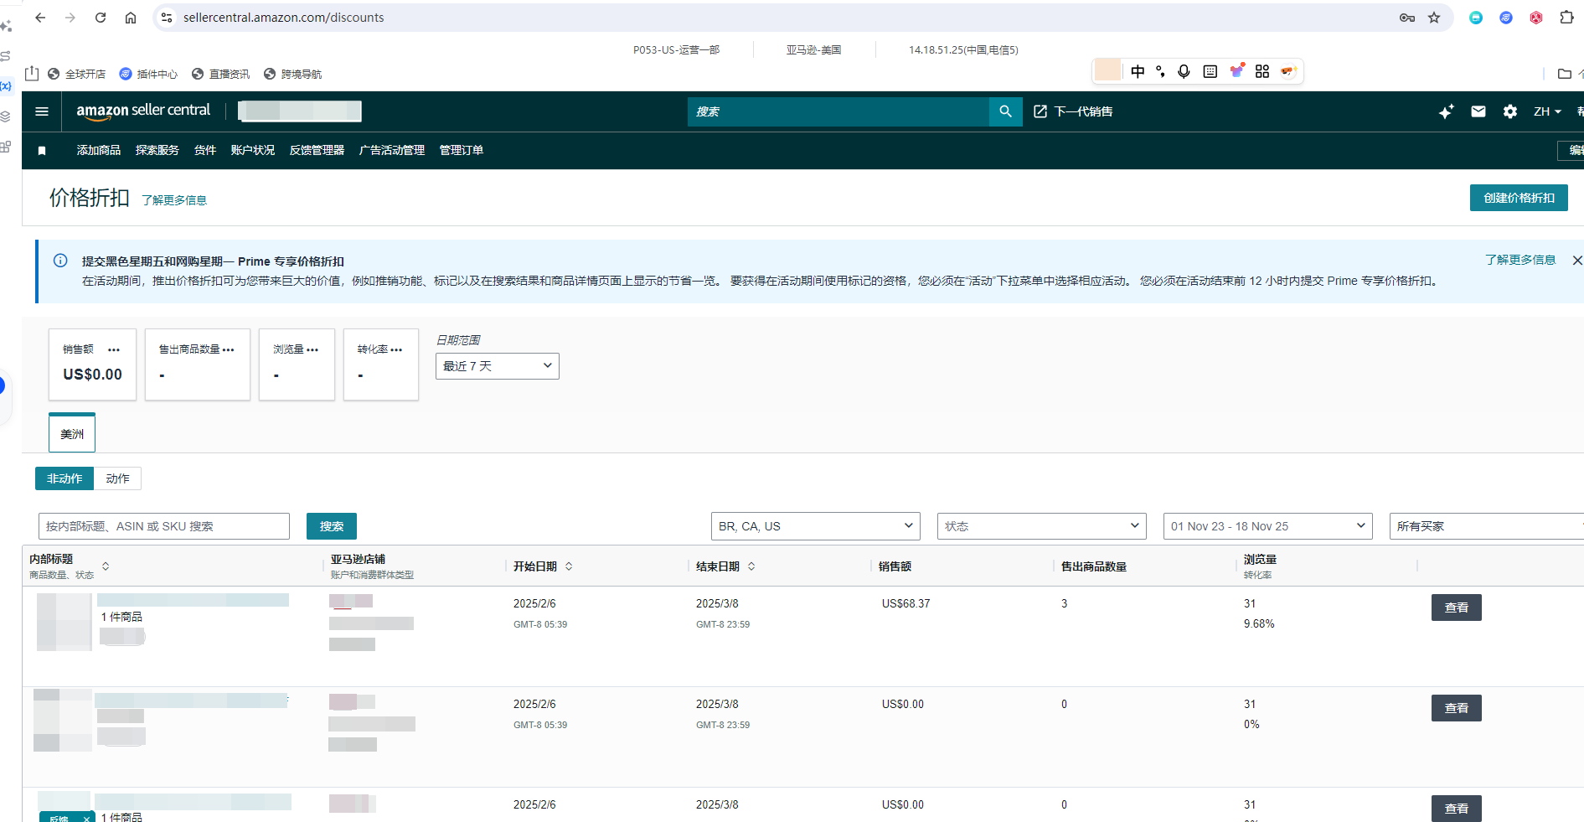Open the BR, CA, US marketplace dropdown
Screen dimensions: 1584x822
[x=816, y=526]
